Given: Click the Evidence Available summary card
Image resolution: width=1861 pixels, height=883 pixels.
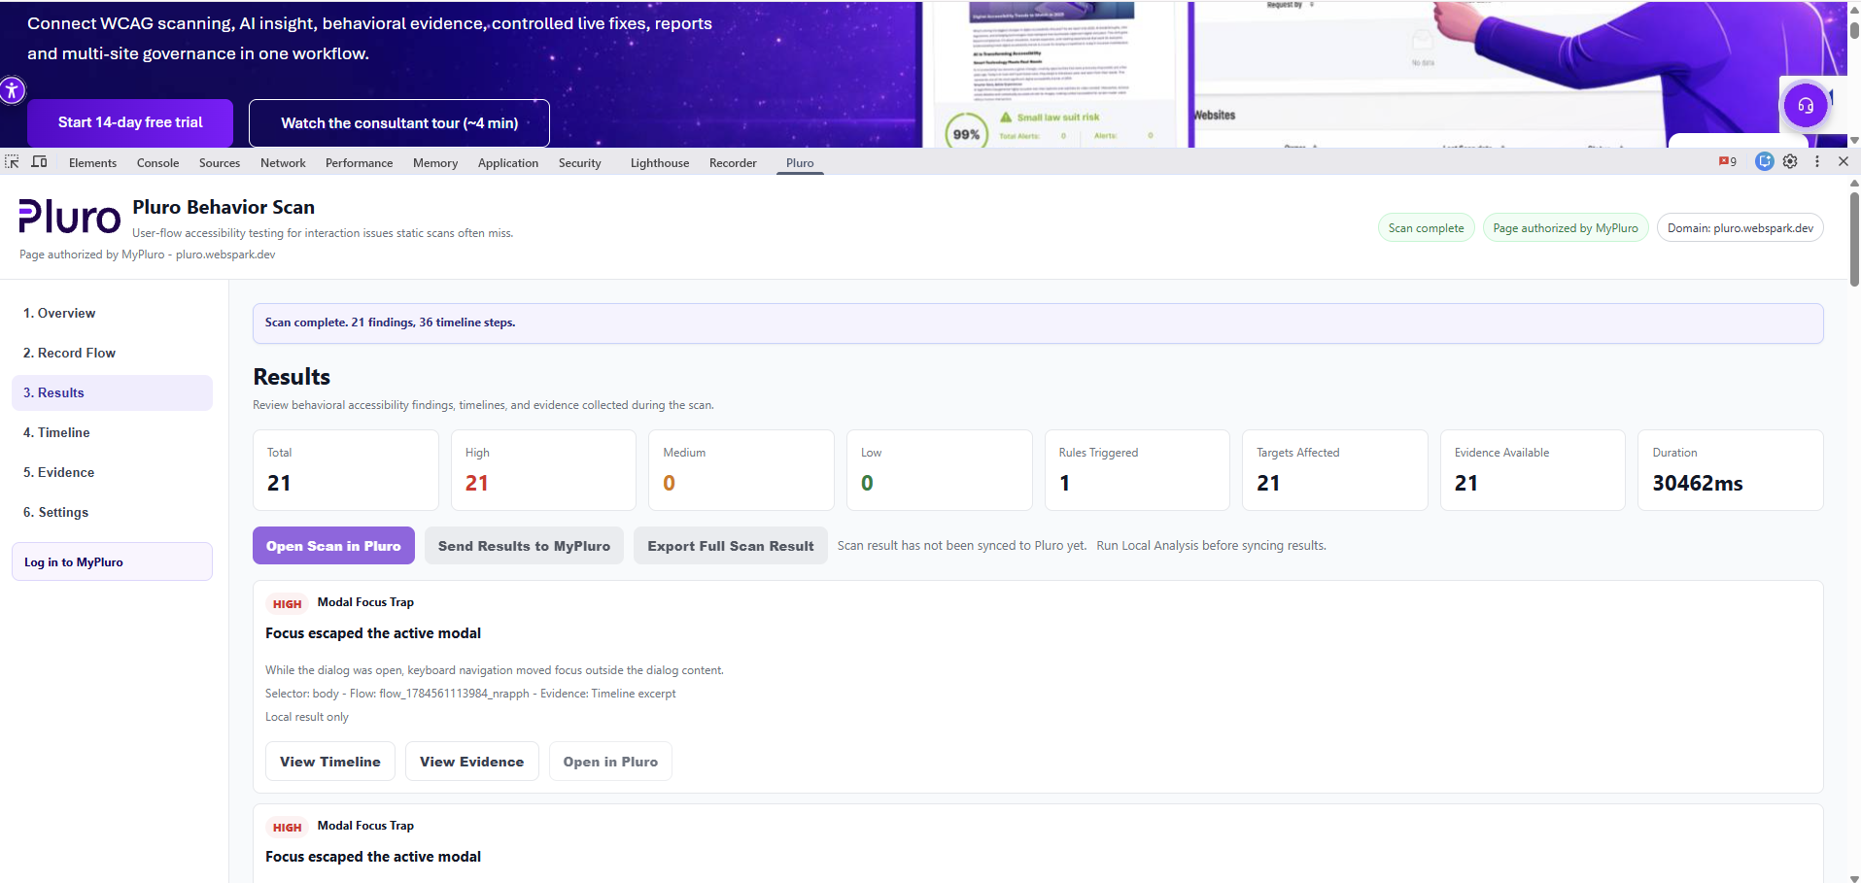Looking at the screenshot, I should (1533, 470).
